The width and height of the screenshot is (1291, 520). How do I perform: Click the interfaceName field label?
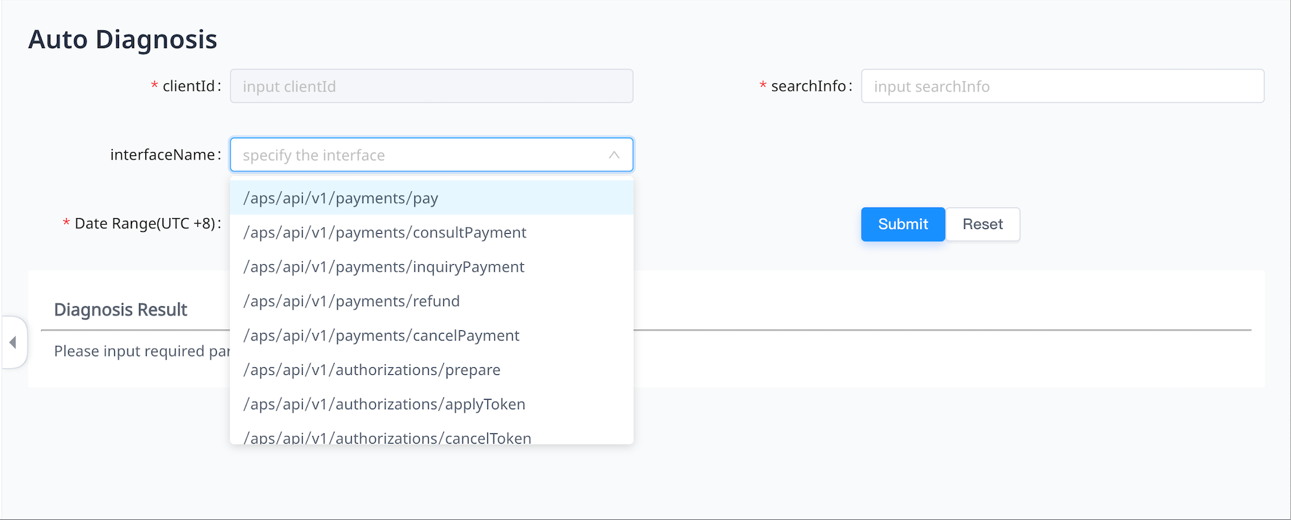point(162,155)
